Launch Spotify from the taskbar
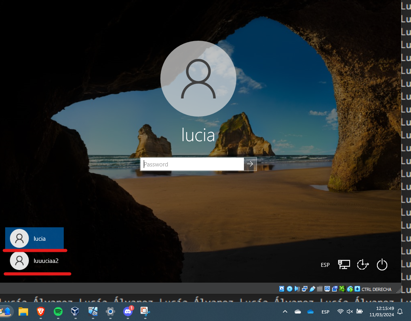Viewport: 411px width, 321px height. point(58,312)
